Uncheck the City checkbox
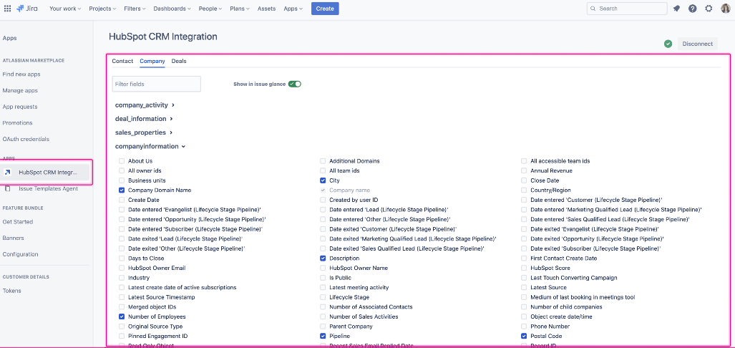Image resolution: width=735 pixels, height=348 pixels. click(x=323, y=180)
